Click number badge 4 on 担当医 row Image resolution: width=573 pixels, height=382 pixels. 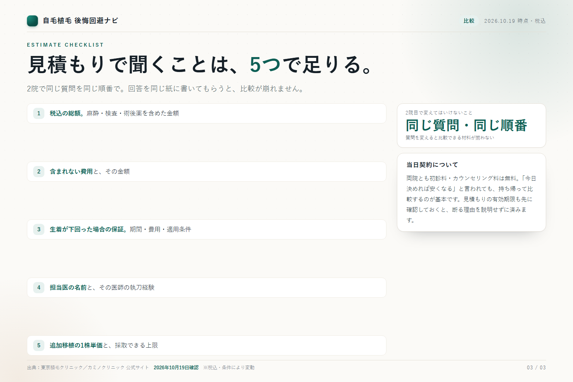point(39,288)
